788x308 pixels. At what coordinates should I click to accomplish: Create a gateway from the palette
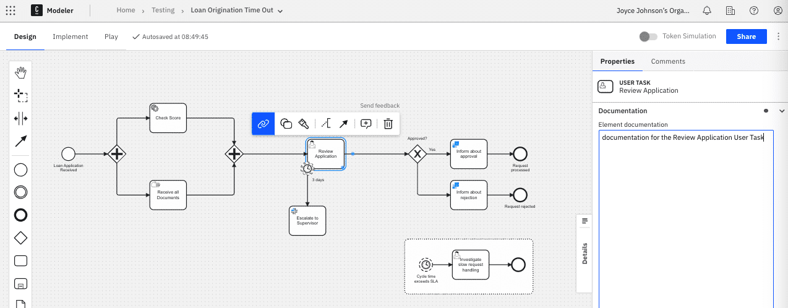[x=20, y=237]
